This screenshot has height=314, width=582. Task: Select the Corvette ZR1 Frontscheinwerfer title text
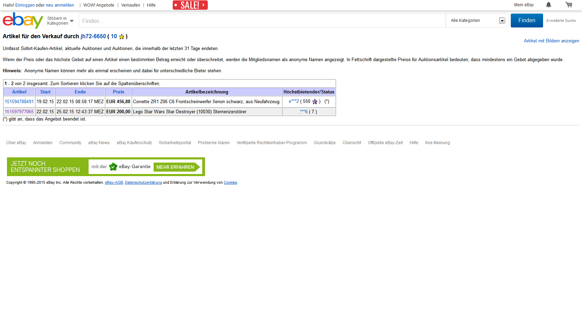pos(207,102)
